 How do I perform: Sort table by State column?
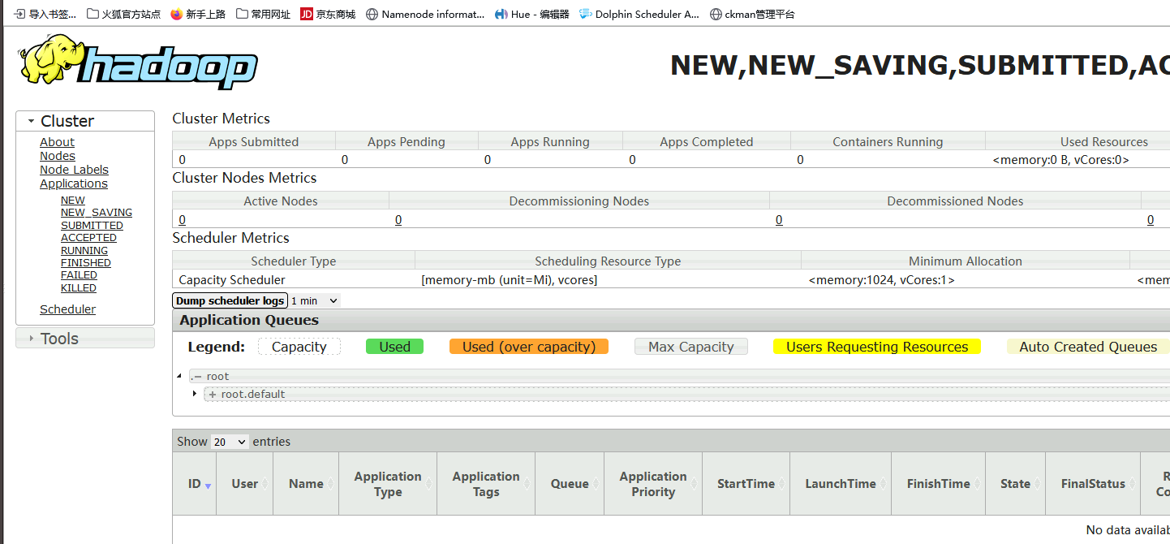(x=1015, y=484)
